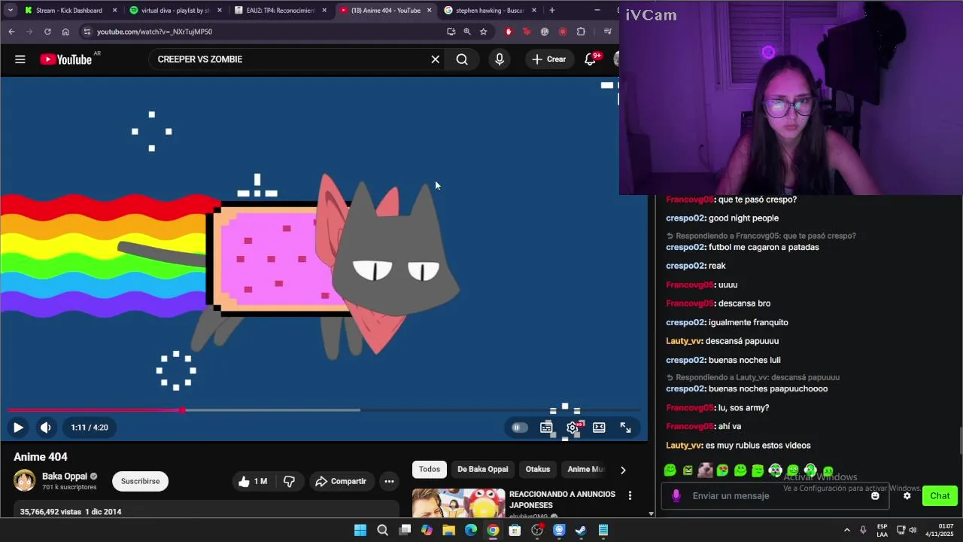This screenshot has height=542, width=963.
Task: Seek on the video progress bar
Action: pyautogui.click(x=324, y=410)
